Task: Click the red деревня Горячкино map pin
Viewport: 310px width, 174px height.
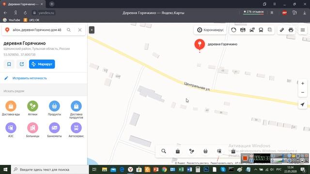Action: (200, 44)
